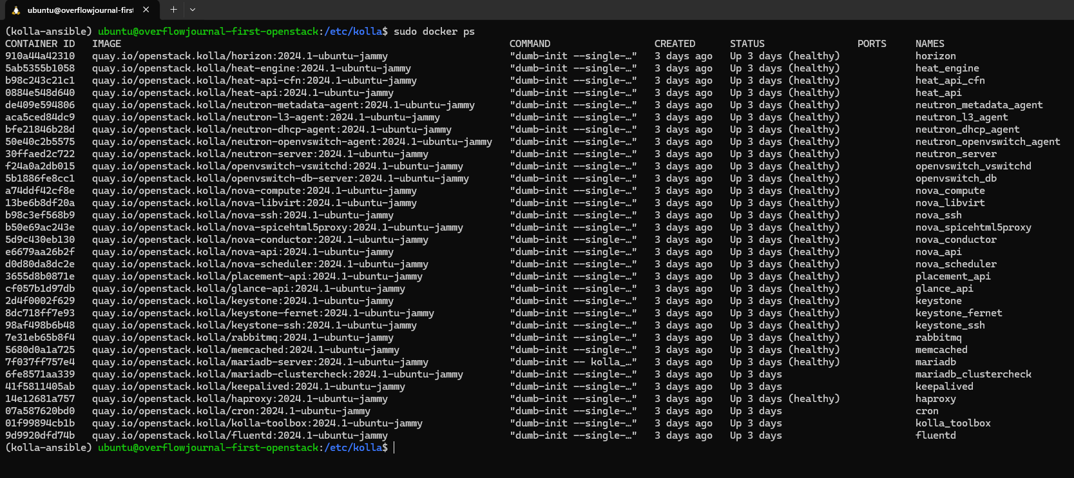The width and height of the screenshot is (1074, 478).
Task: Click the STATUS column header
Action: click(747, 44)
